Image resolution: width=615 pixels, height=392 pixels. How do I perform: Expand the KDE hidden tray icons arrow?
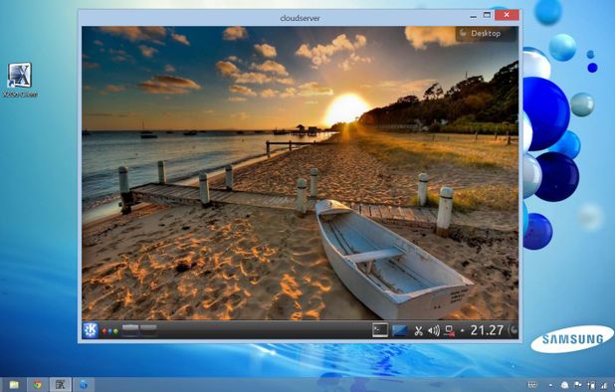(463, 331)
